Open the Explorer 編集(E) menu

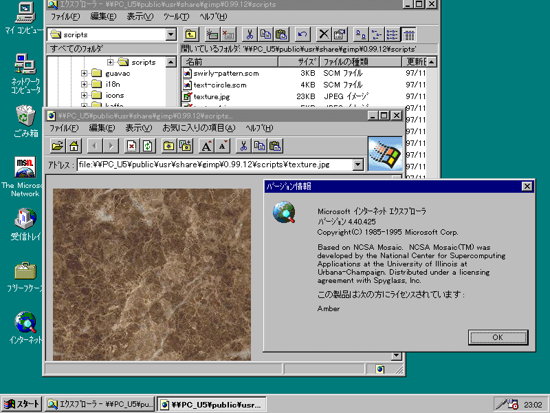tap(103, 17)
